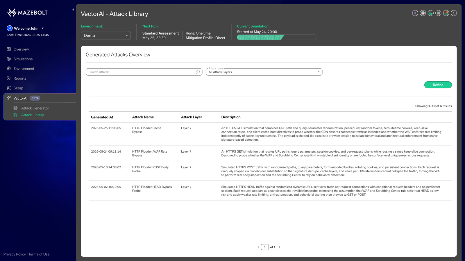Open the Privacy Policy link

point(15,254)
